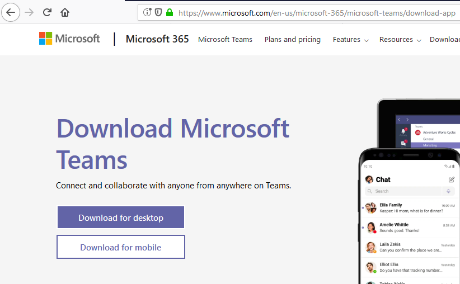
Task: Click the Microsoft 365 link
Action: tap(157, 39)
